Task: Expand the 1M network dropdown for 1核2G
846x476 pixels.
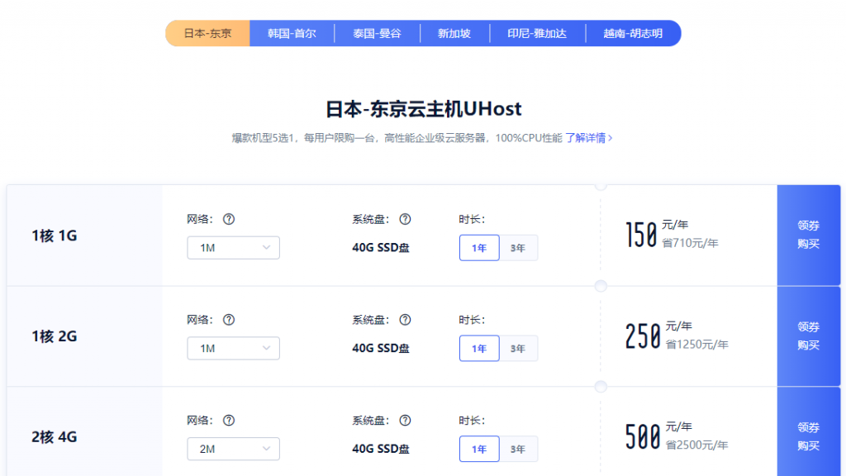Action: click(233, 348)
